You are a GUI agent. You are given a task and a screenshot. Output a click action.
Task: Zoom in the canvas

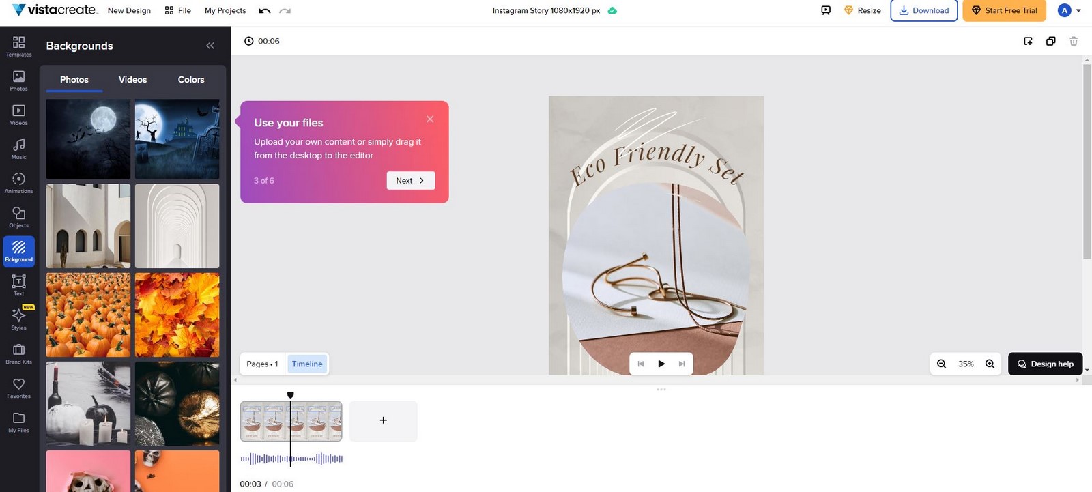click(990, 364)
